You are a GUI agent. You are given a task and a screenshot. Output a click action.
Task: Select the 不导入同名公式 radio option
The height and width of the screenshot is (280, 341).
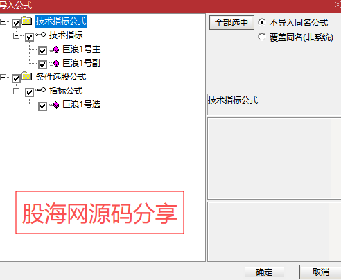tap(261, 22)
